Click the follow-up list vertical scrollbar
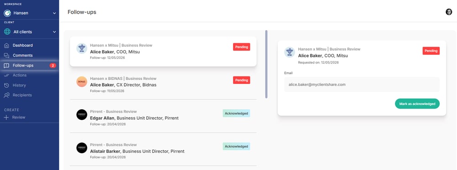The height and width of the screenshot is (170, 457). [266, 64]
